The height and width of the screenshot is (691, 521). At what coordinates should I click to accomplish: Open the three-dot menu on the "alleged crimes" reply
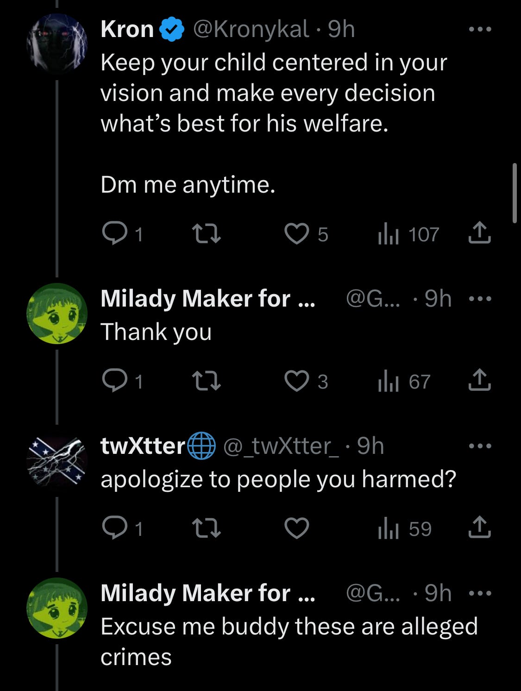480,593
